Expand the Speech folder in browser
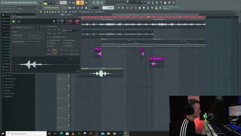Screen dimensions: 241x136 (x=6, y=90)
